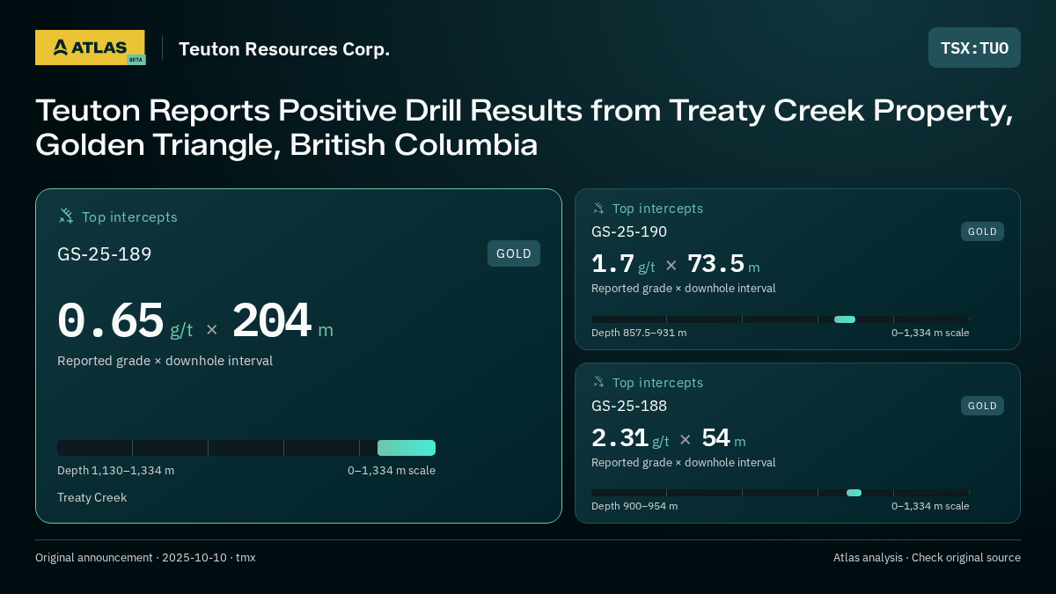Click 'Atlas analysis · Check original source' footer
This screenshot has height=594, width=1056.
click(x=927, y=558)
